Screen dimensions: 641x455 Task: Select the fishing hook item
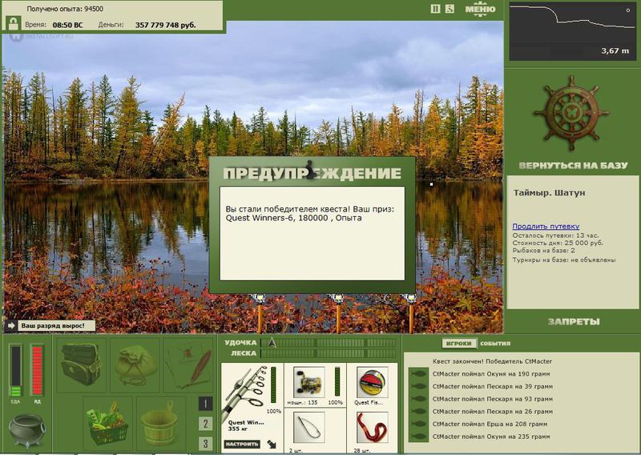tap(309, 428)
